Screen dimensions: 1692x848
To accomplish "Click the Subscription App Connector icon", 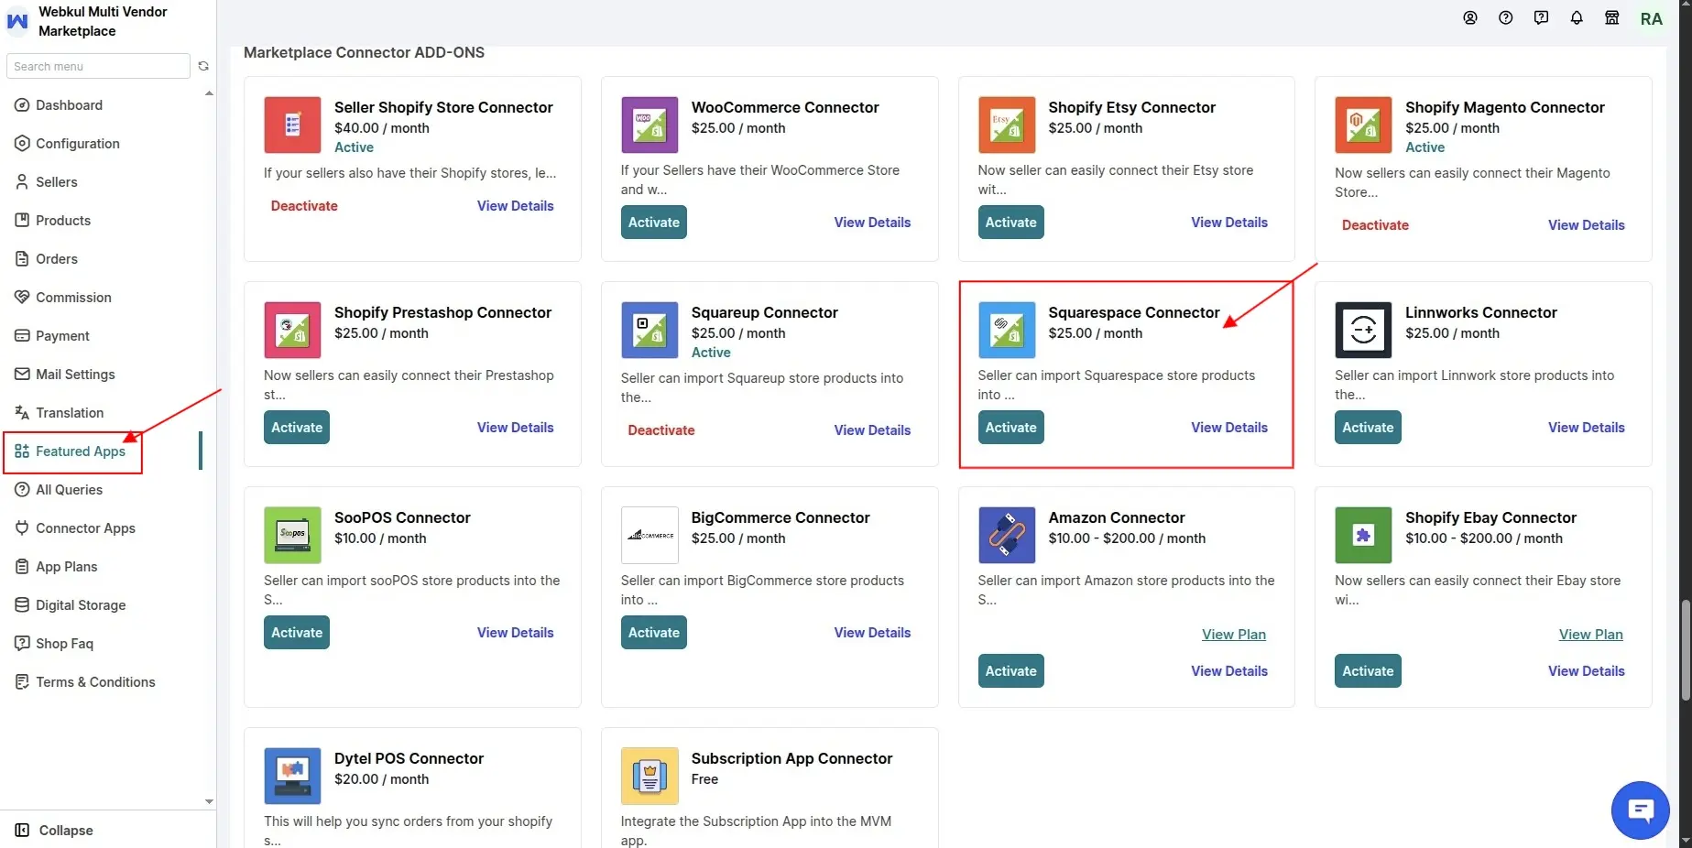I will 650,777.
